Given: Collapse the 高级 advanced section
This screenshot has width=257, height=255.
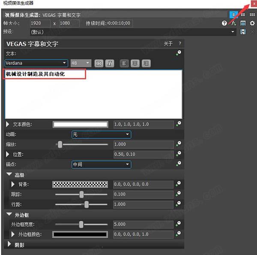Looking at the screenshot, I should 9,174.
